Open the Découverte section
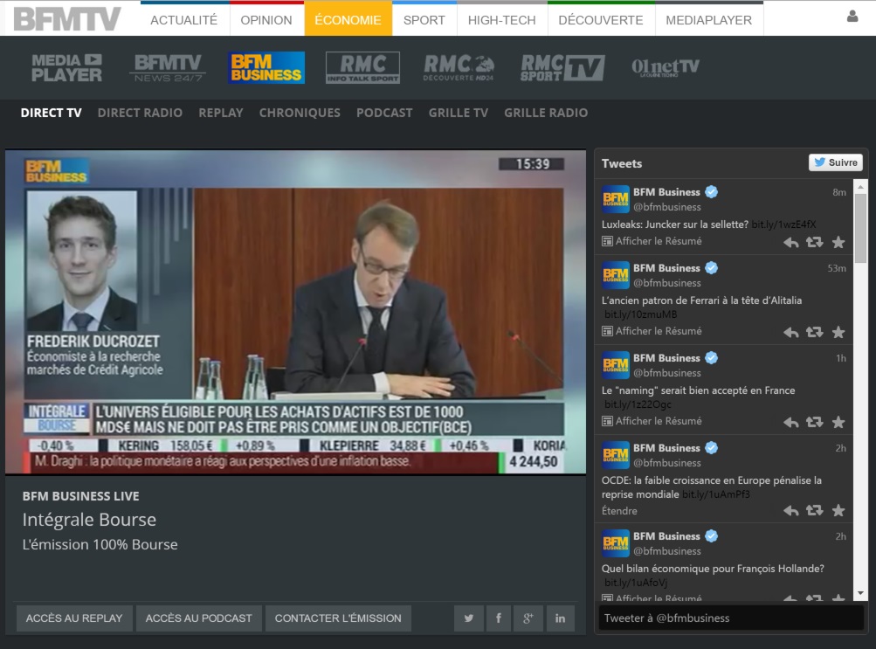This screenshot has width=876, height=649. tap(601, 20)
